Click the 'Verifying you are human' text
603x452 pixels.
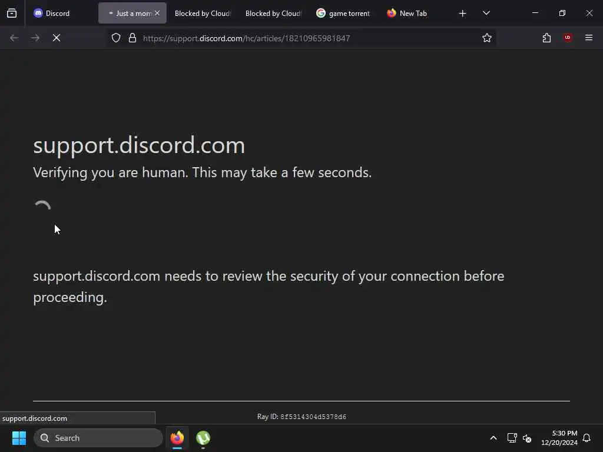coord(203,172)
